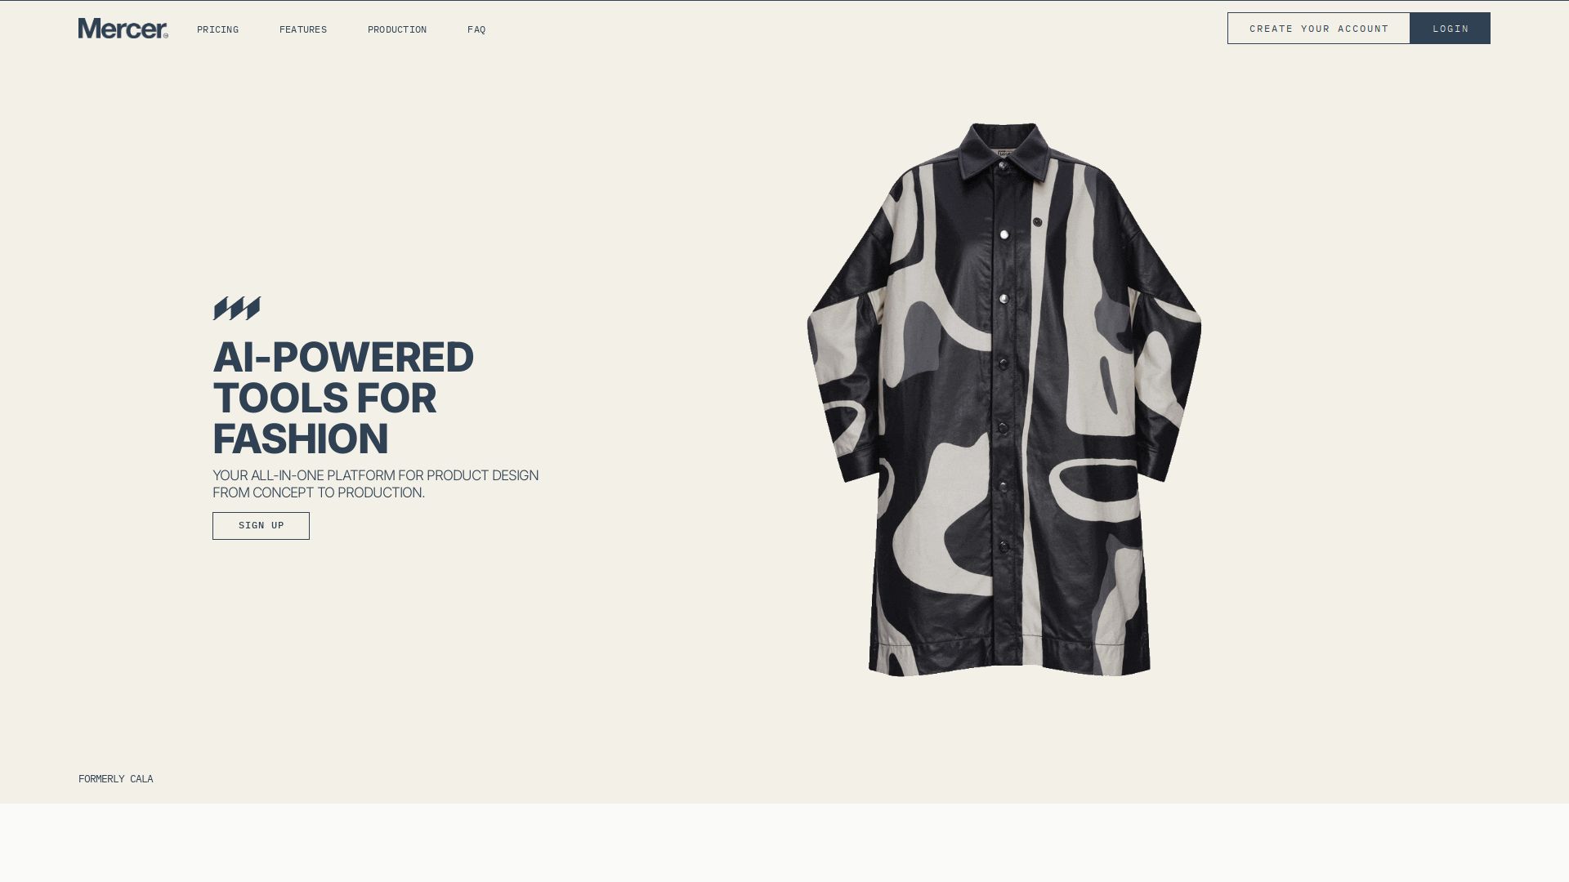Click the "Your all-in-one platform" subheading text
Image resolution: width=1569 pixels, height=882 pixels.
(376, 484)
